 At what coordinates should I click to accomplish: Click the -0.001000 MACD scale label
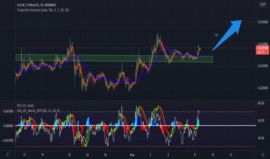[x=8, y=140]
